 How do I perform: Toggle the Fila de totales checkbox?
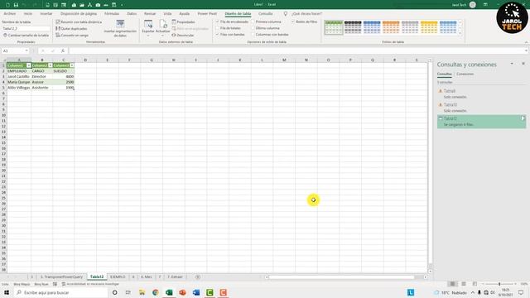[217, 28]
